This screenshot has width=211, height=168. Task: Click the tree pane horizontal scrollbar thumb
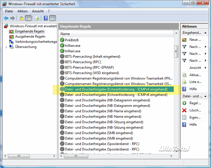19,156
